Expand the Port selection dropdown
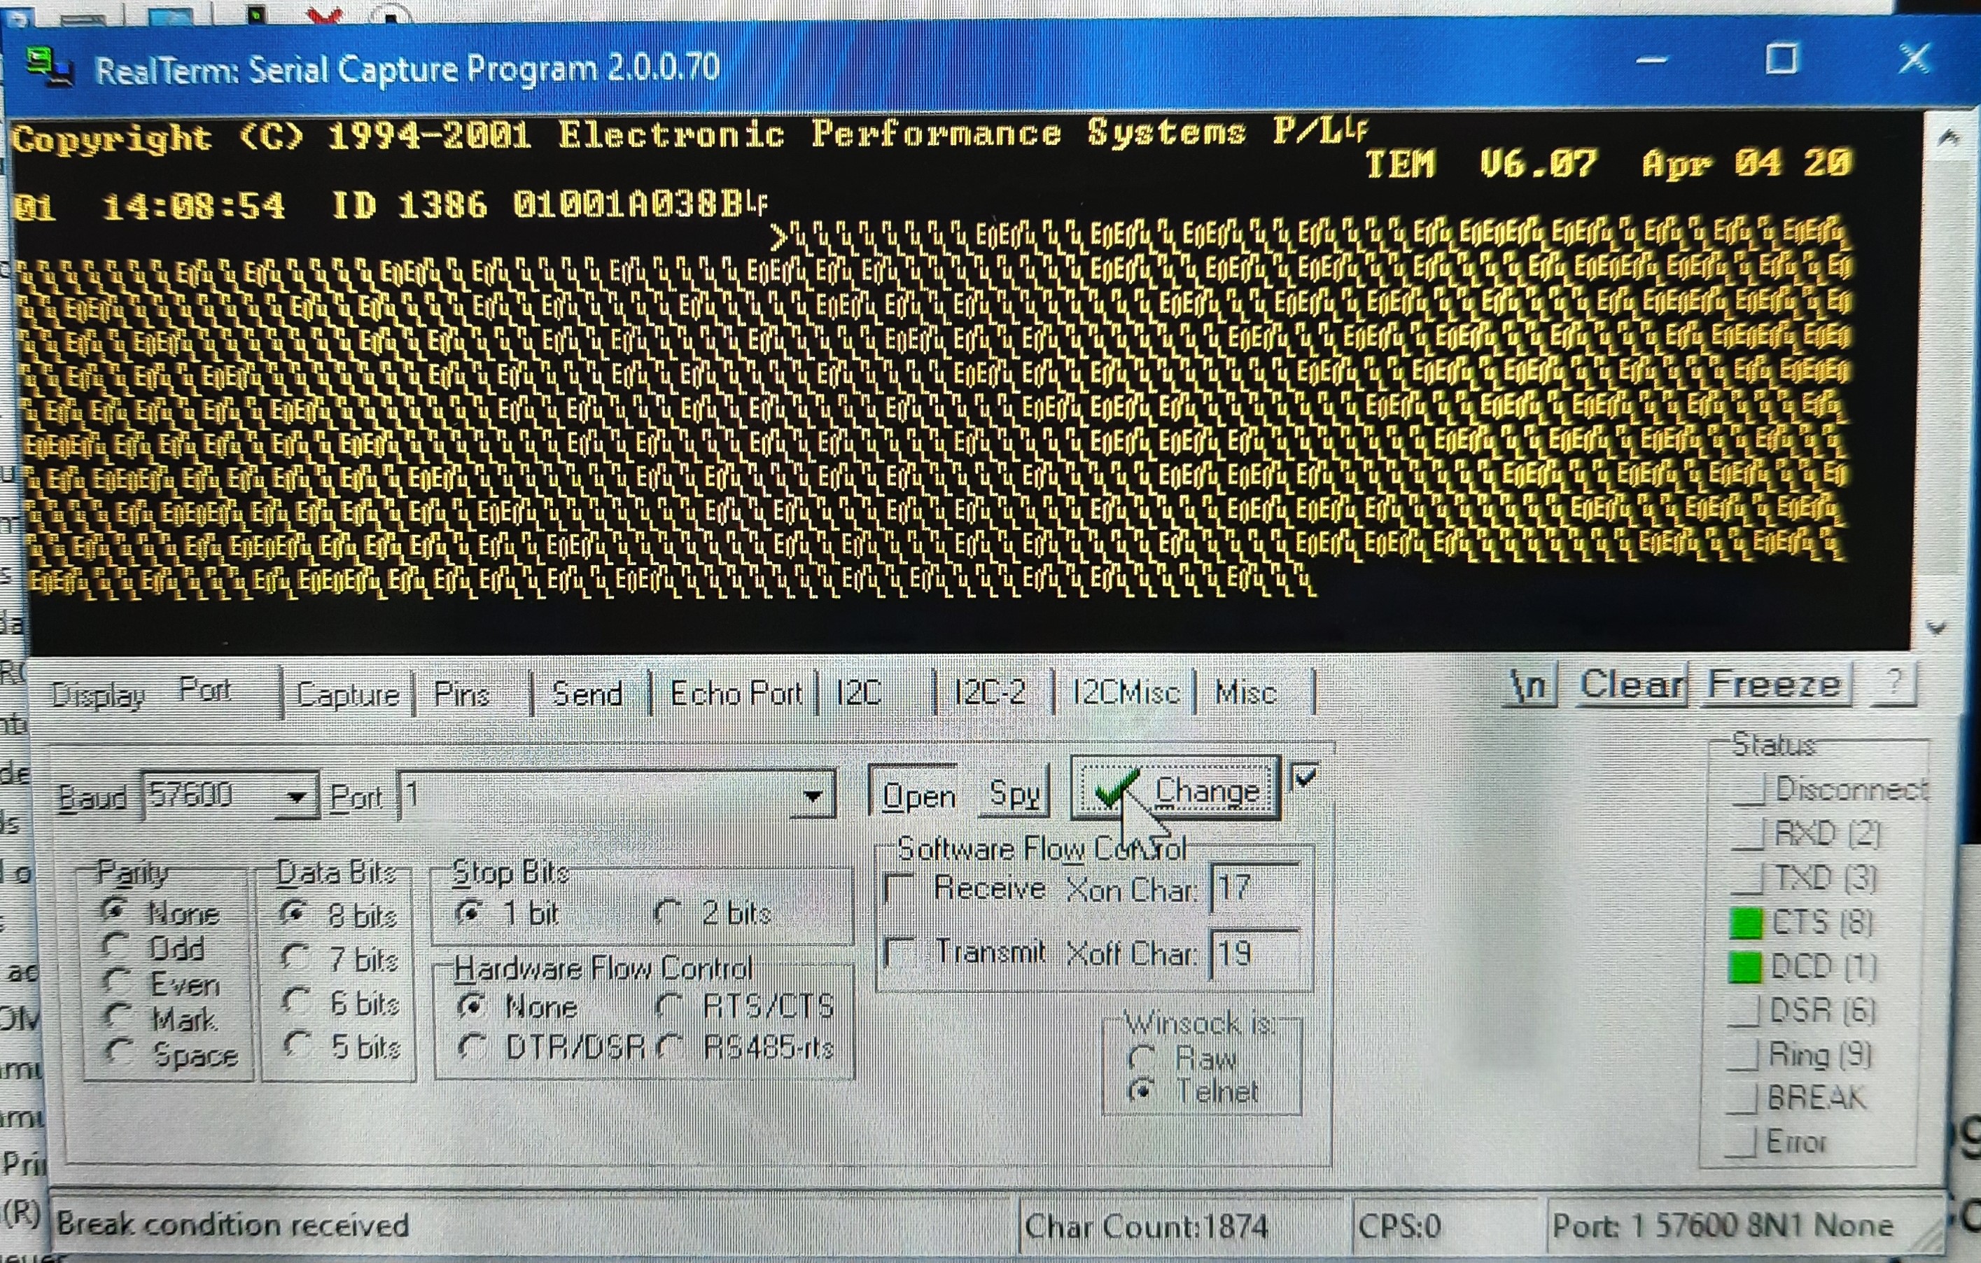 pyautogui.click(x=812, y=795)
